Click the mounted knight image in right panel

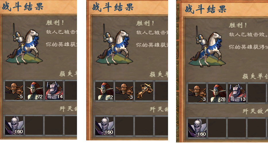(207, 46)
